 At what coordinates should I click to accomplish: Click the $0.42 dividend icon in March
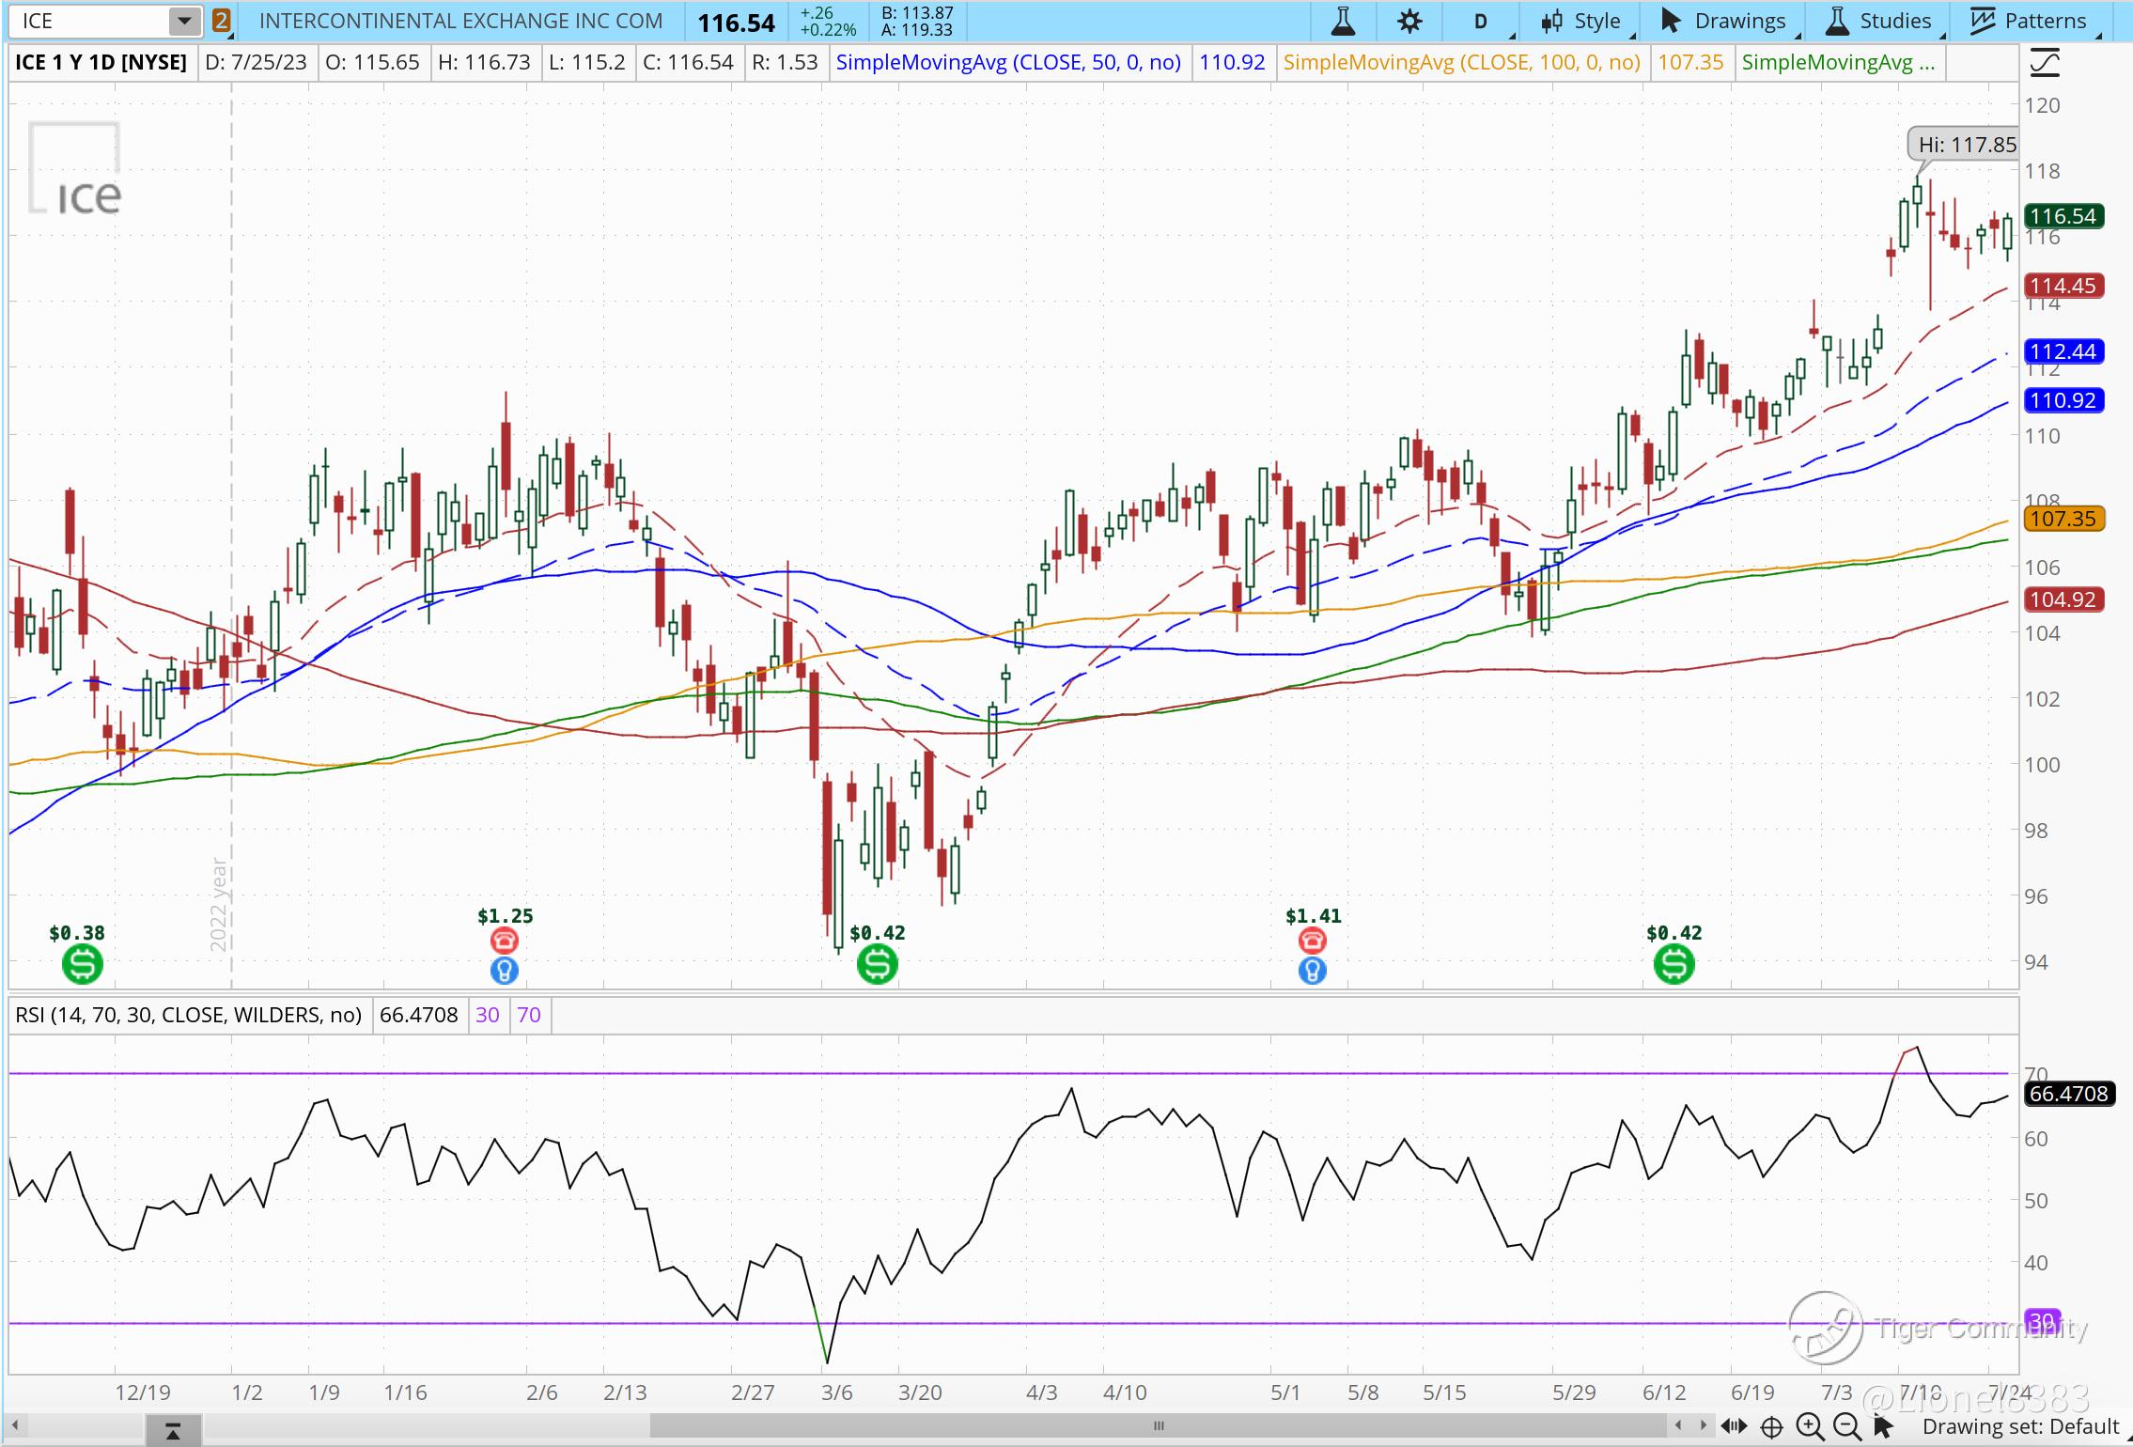coord(877,964)
